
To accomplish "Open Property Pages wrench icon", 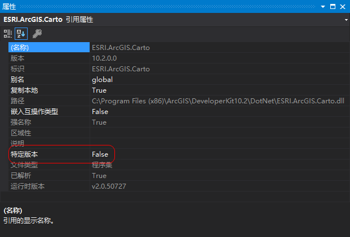I will tap(37, 34).
